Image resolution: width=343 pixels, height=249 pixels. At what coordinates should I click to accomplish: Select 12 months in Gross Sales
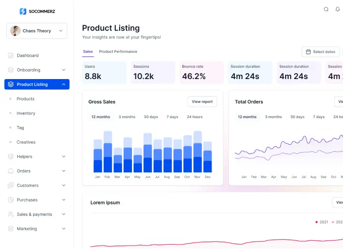[x=101, y=117]
